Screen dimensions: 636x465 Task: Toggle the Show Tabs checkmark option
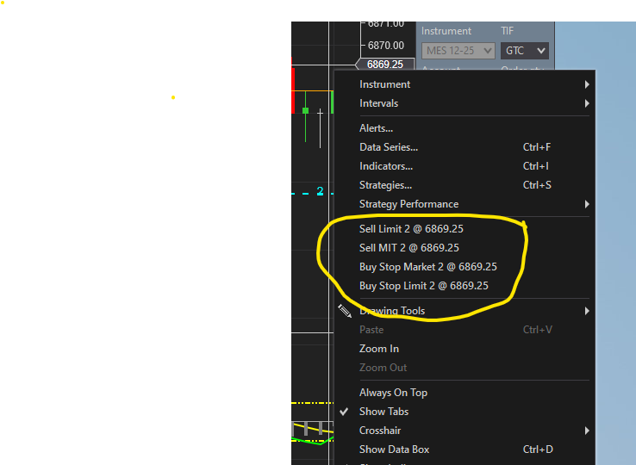[x=383, y=412]
